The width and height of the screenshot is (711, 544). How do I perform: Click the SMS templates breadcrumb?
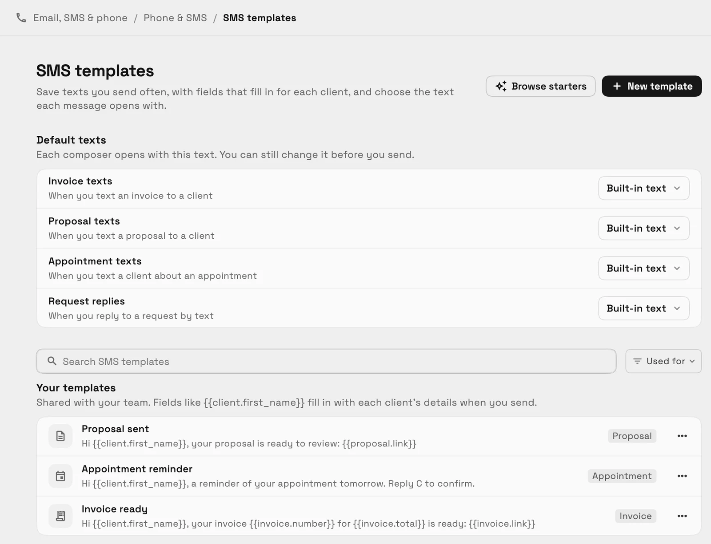pos(260,18)
